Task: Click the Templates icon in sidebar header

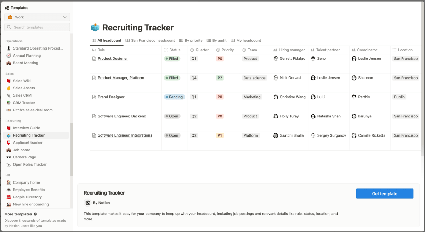Action: 7,8
